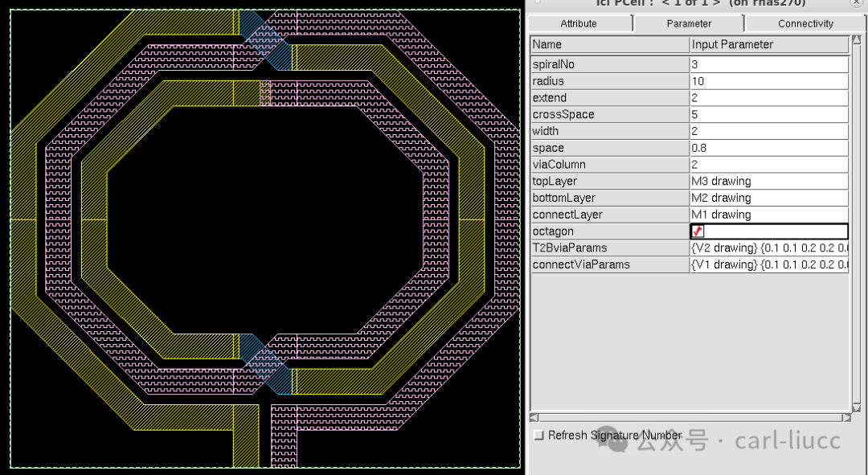Select the topLayer parameter name
Screen dimensions: 868x475
554,181
